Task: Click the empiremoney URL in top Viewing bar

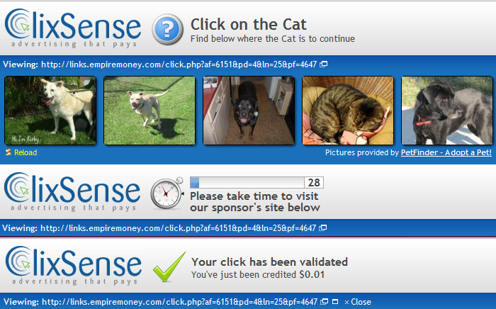Action: (179, 64)
